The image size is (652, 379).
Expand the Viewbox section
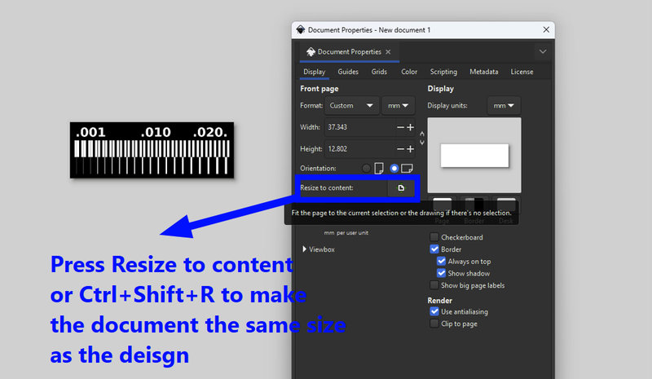click(319, 249)
